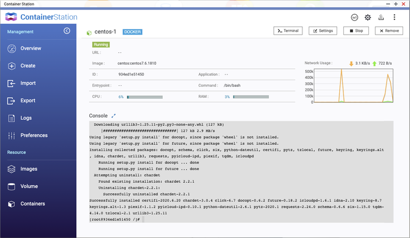Open the container Settings button
Screen dimensions: 410x238
(x=323, y=31)
